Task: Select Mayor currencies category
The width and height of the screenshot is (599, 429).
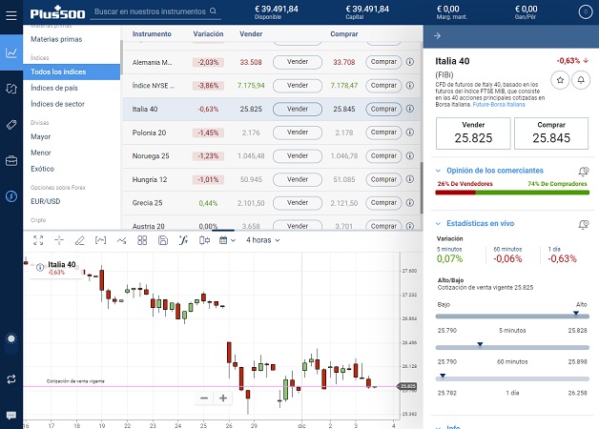Action: pos(40,136)
